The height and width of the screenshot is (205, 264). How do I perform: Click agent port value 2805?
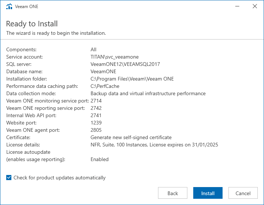point(96,130)
